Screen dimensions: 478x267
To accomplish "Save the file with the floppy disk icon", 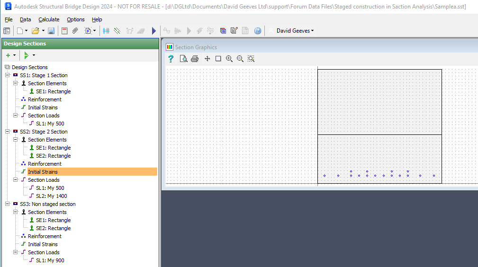I will pos(51,31).
